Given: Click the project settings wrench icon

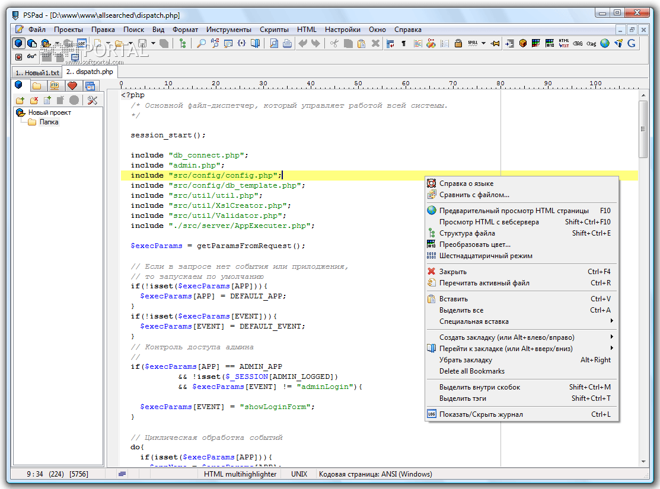Looking at the screenshot, I should click(x=92, y=100).
